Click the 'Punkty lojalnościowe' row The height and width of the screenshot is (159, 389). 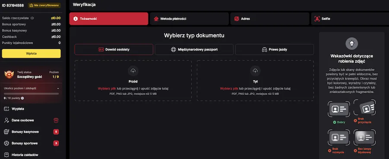click(31, 43)
